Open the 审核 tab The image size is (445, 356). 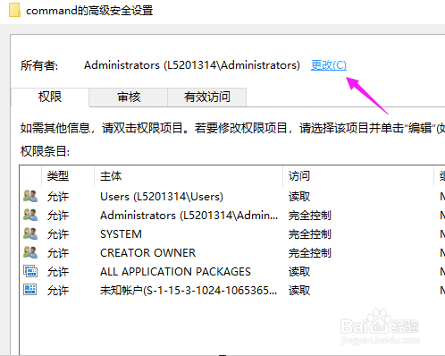click(129, 97)
